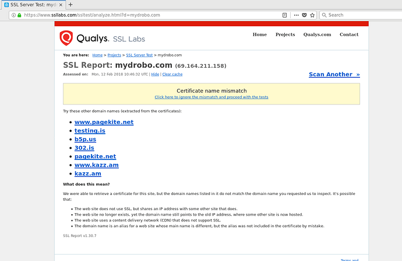Close the SSL Server Test tab

tap(61, 5)
